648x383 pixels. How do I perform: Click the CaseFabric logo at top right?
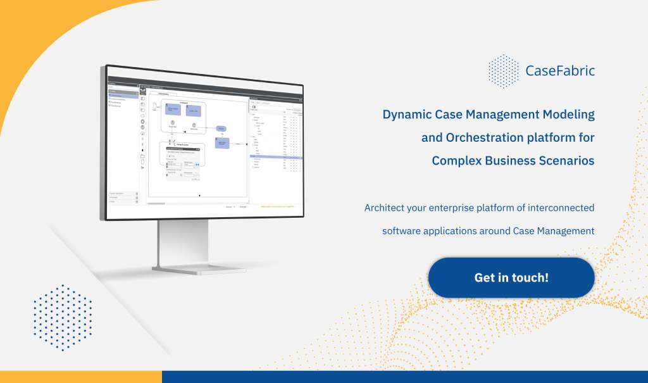542,70
